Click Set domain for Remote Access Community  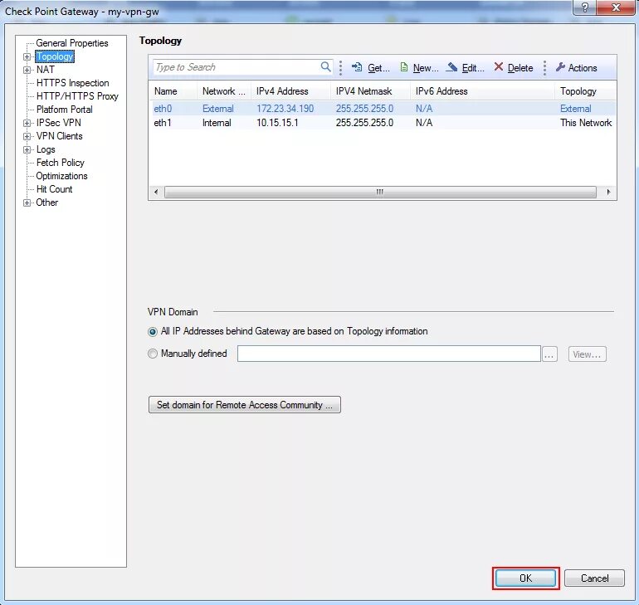(245, 404)
